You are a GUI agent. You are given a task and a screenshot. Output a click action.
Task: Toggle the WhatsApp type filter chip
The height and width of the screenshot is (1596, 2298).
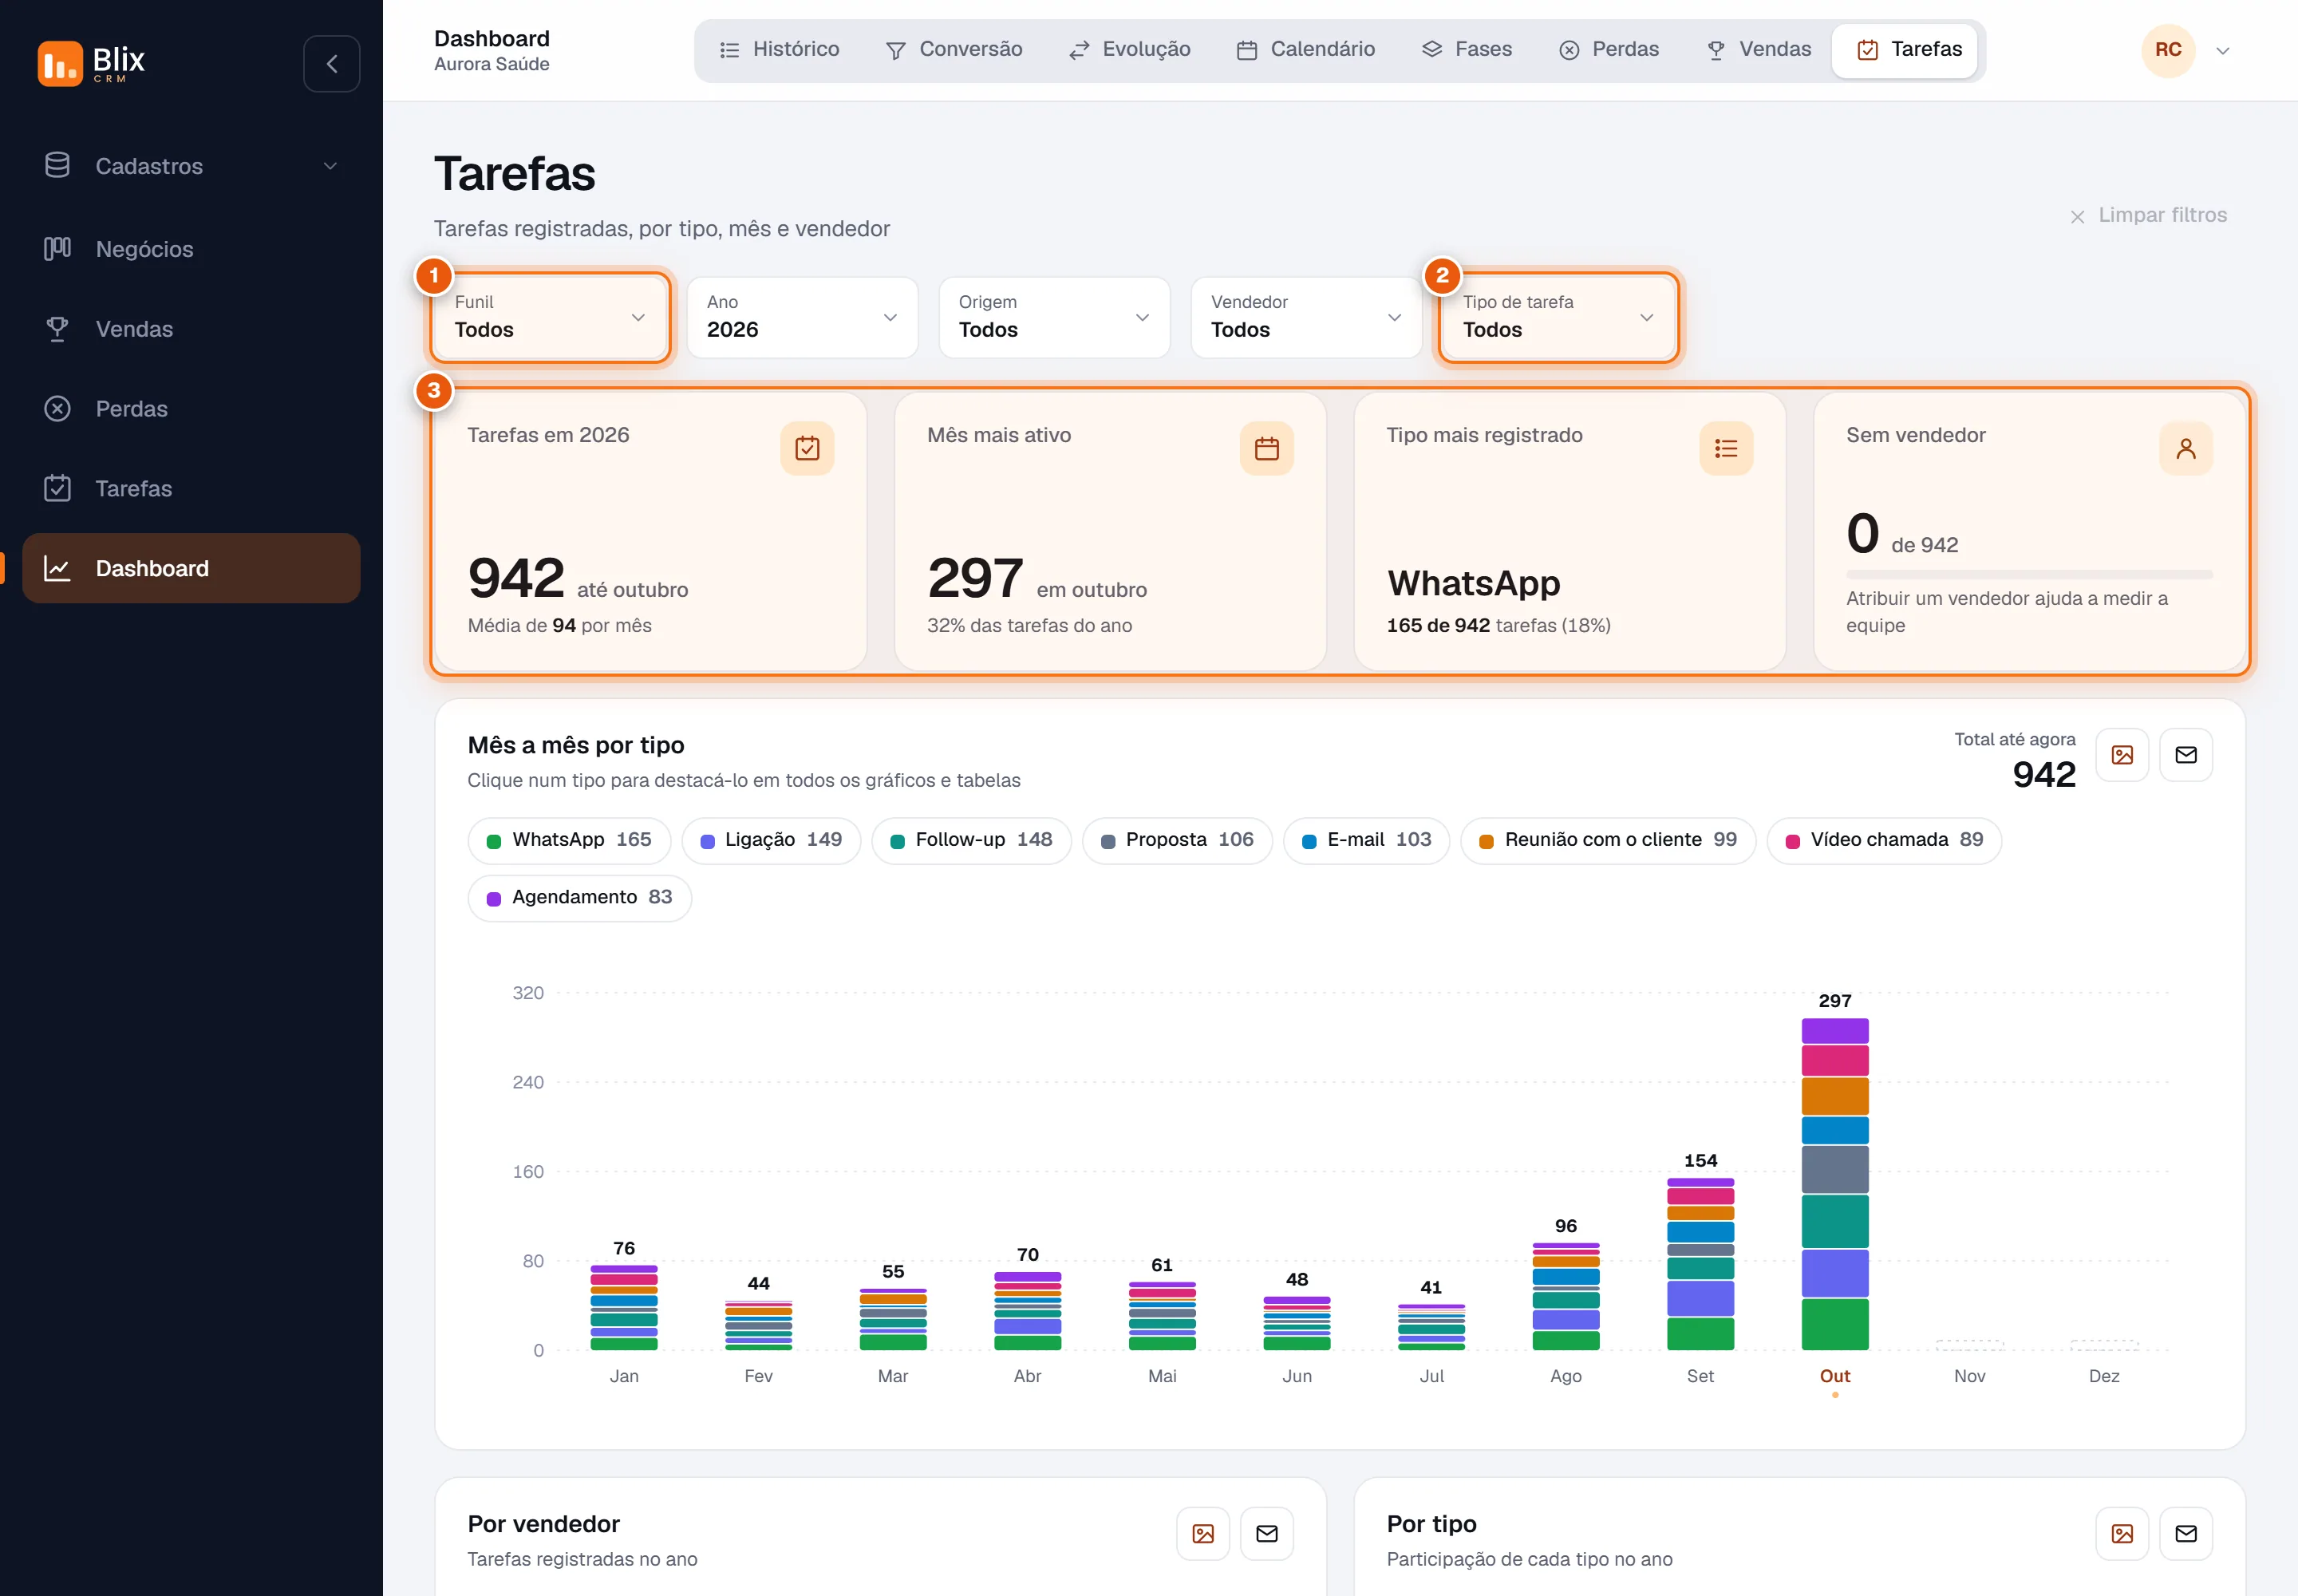(569, 840)
